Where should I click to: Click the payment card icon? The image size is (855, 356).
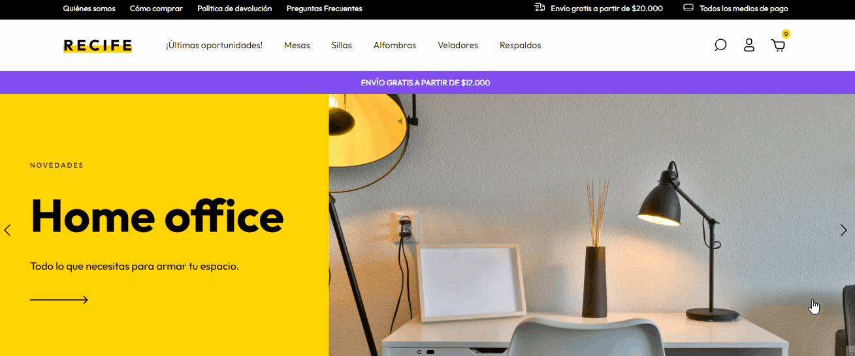[688, 8]
